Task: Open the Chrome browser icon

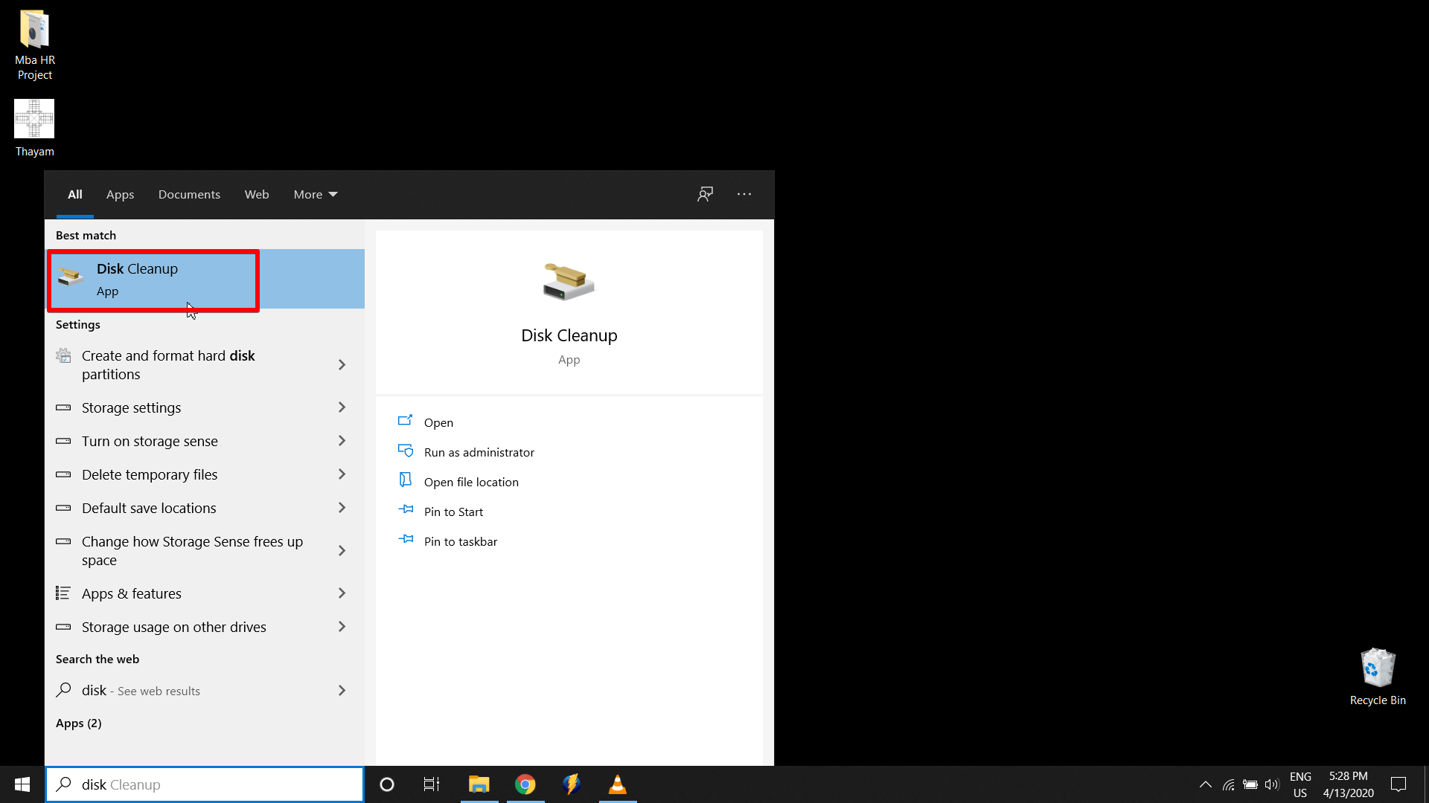Action: [525, 784]
